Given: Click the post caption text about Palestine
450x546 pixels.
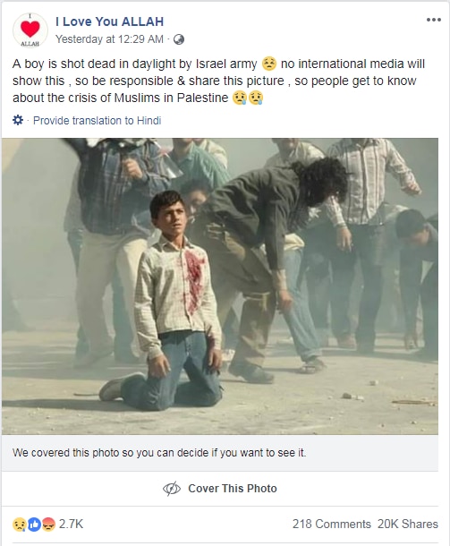Looking at the screenshot, I should click(x=219, y=81).
